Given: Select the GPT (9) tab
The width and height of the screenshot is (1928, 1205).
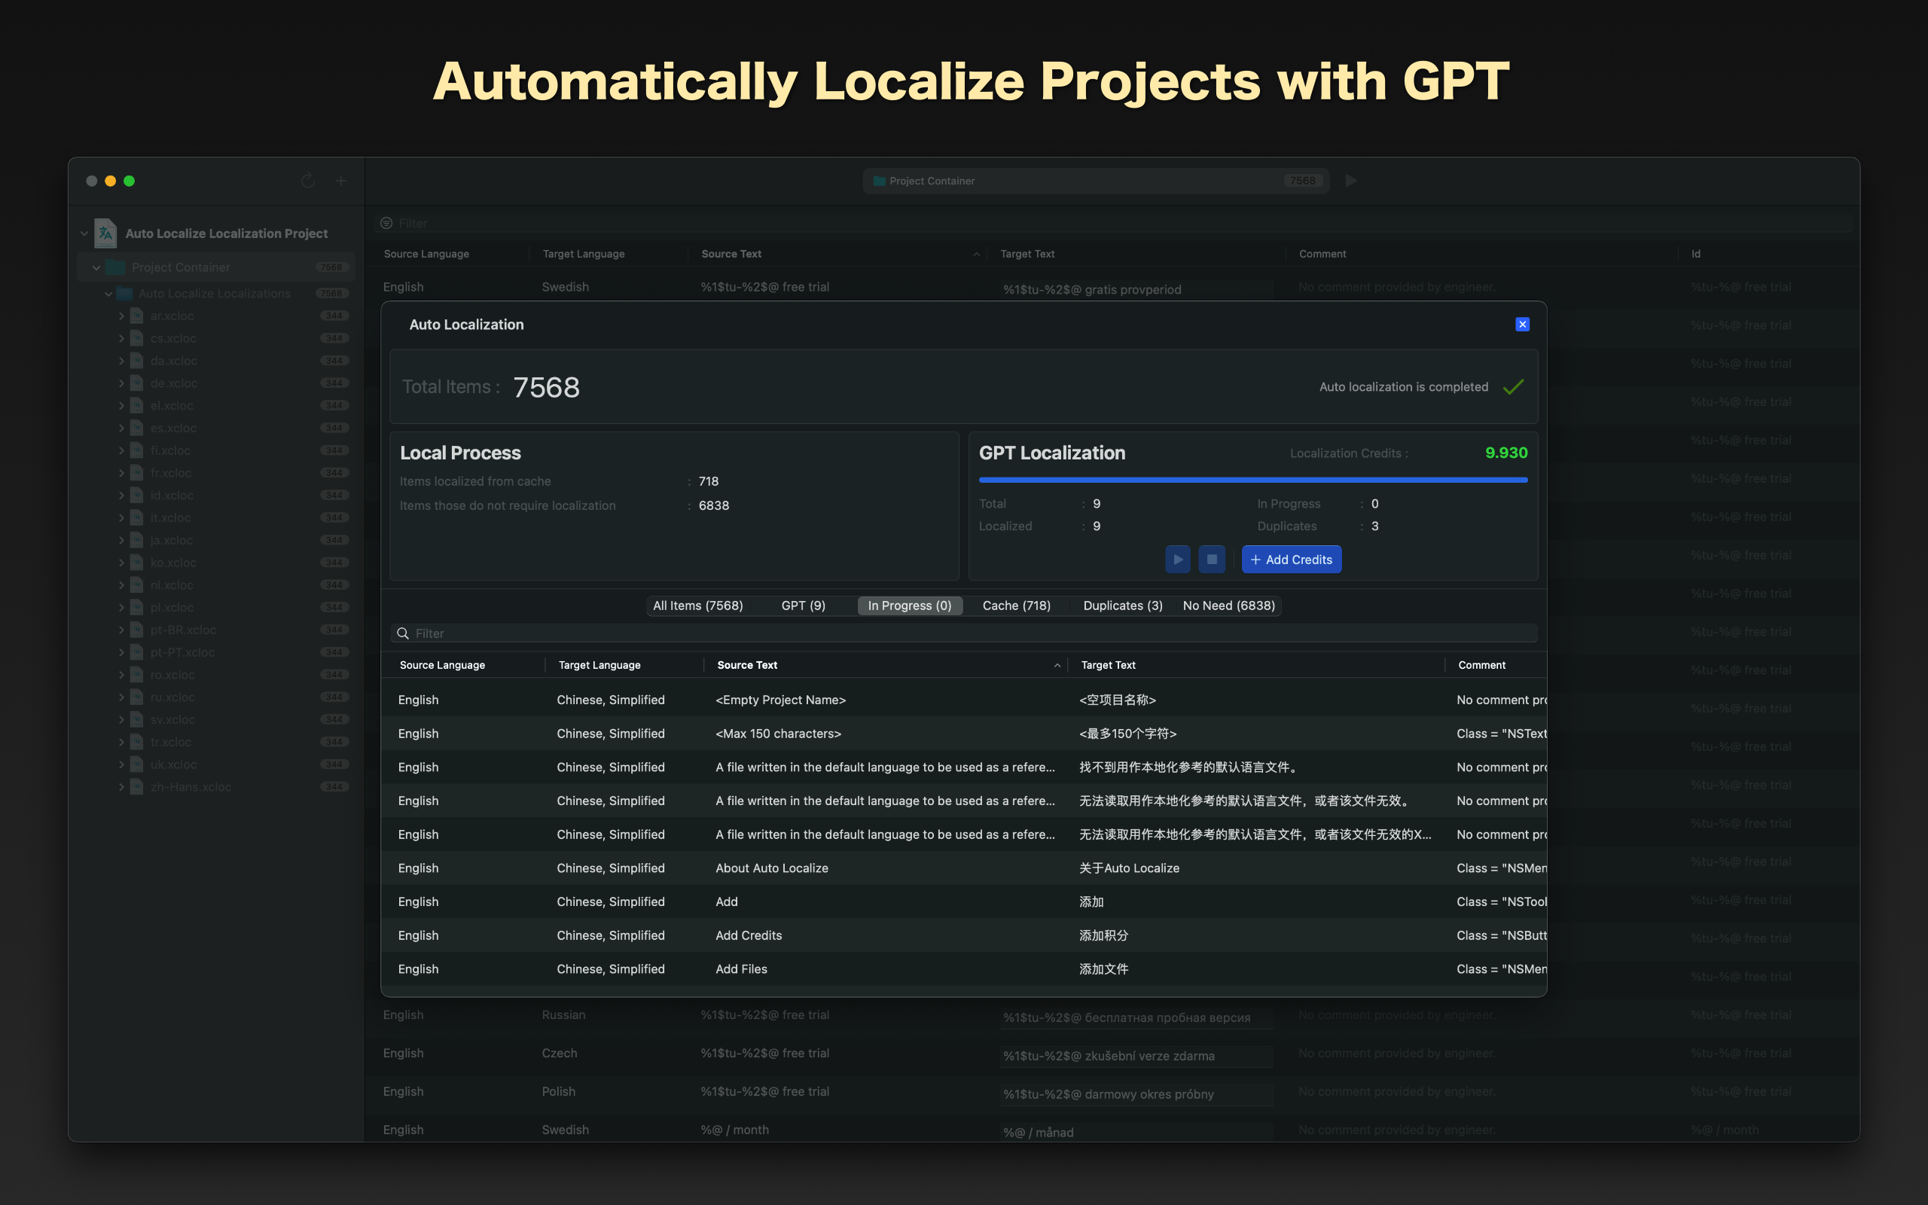Looking at the screenshot, I should click(x=803, y=606).
